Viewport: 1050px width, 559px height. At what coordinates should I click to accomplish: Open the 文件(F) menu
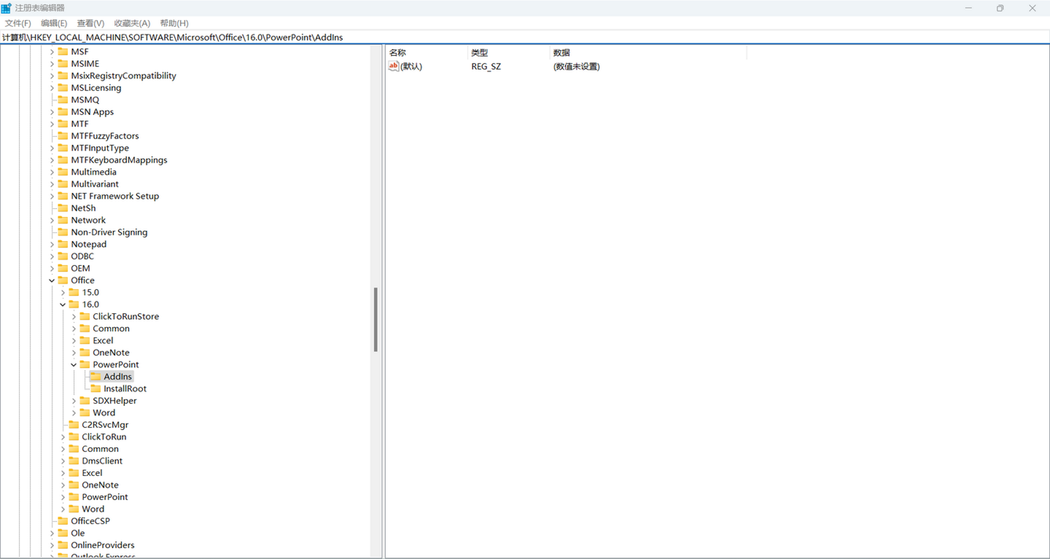pos(18,23)
